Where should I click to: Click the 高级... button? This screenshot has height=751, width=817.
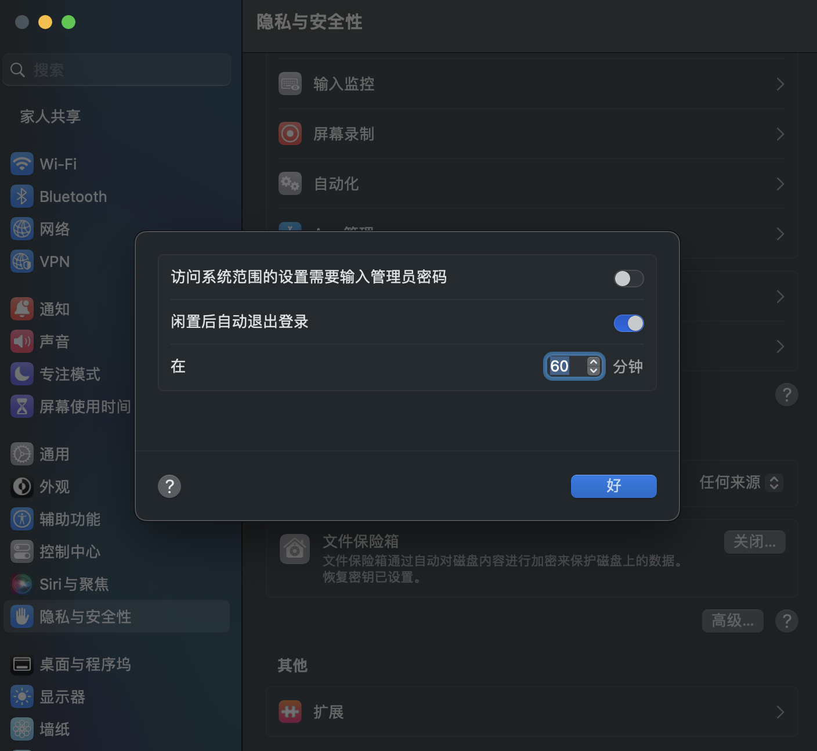pos(733,621)
